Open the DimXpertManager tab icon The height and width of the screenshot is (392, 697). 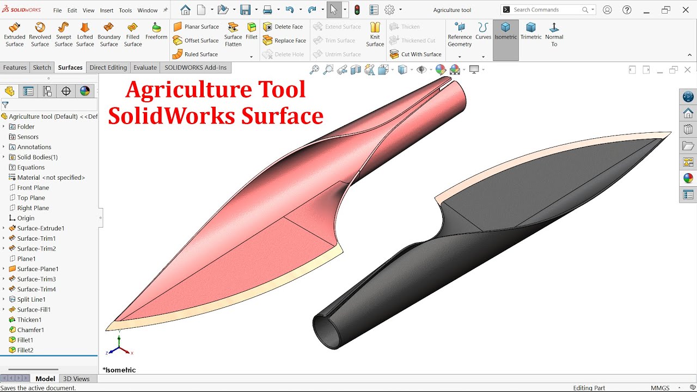(x=66, y=91)
